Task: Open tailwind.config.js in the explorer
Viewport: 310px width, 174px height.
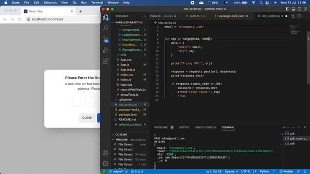Action: point(130,125)
